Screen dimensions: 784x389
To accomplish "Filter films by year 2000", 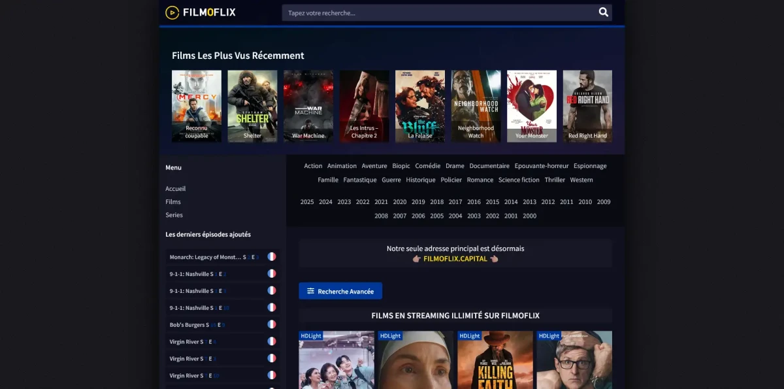I will coord(529,216).
